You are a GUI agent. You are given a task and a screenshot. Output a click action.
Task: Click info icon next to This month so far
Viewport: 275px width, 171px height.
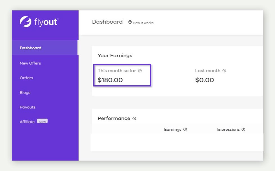point(140,71)
